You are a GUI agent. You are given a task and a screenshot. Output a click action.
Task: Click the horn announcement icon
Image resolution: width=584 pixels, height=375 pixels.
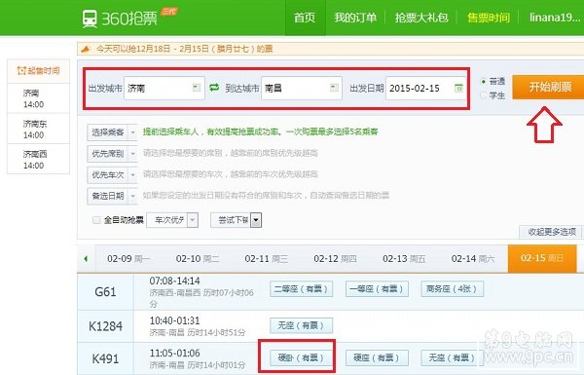[x=86, y=49]
